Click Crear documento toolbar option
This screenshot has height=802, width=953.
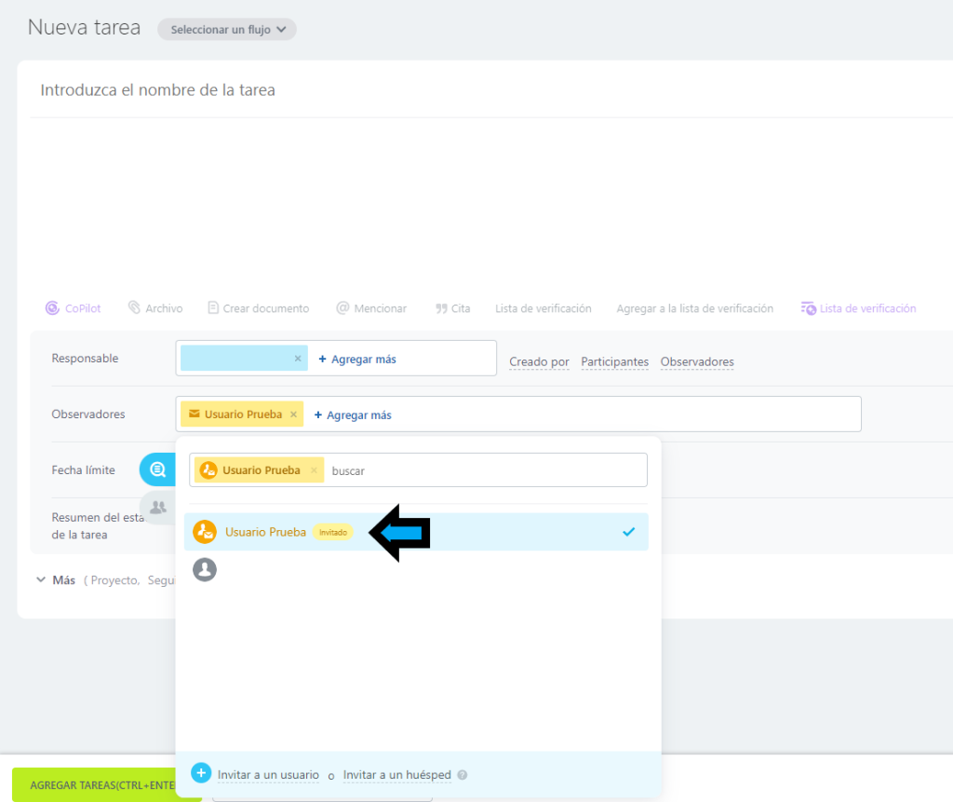(x=258, y=308)
